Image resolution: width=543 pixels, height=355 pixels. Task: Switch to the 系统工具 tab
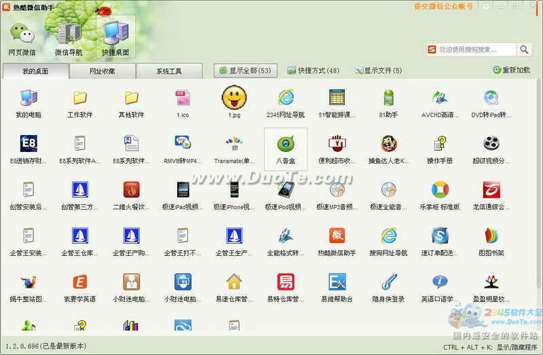(x=169, y=71)
